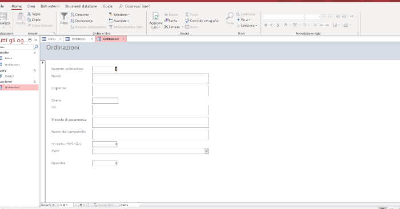This screenshot has height=209, width=400.
Task: Collapse the Maschere group
Action: [35, 81]
